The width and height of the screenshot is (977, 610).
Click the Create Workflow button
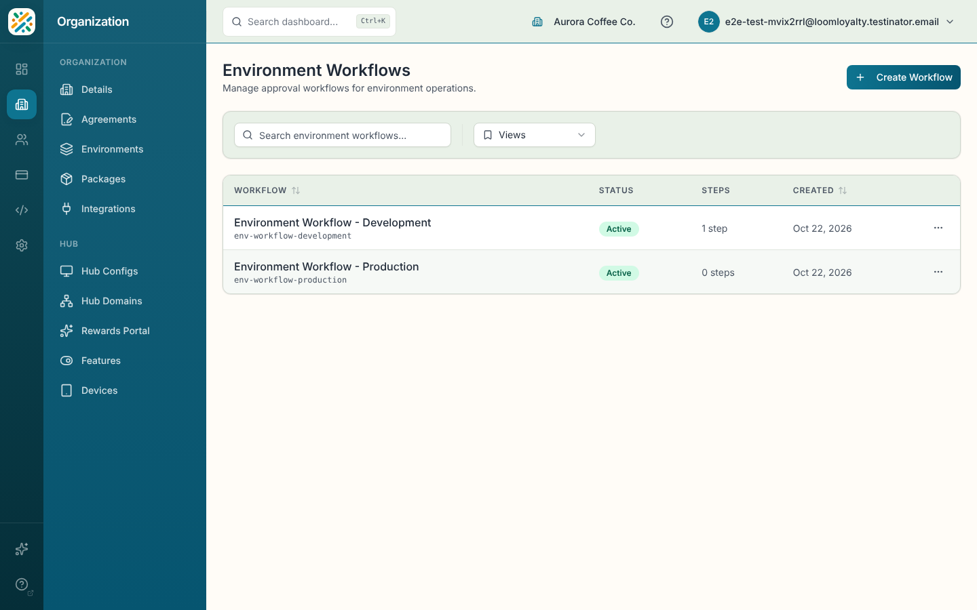click(903, 77)
